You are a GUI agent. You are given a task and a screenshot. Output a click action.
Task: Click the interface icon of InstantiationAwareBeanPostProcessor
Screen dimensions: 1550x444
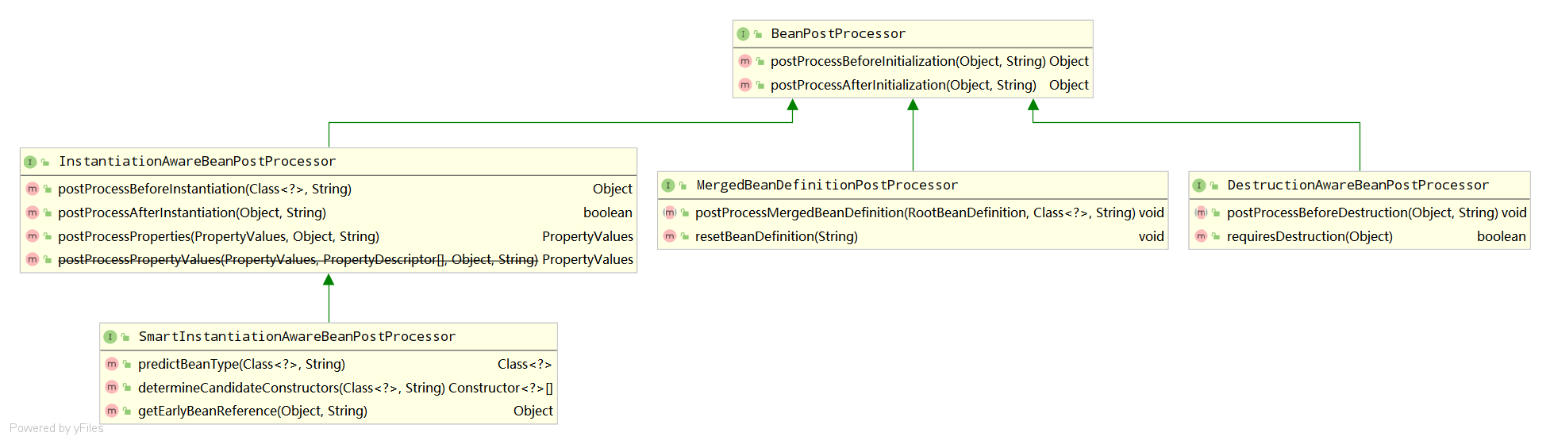coord(30,162)
